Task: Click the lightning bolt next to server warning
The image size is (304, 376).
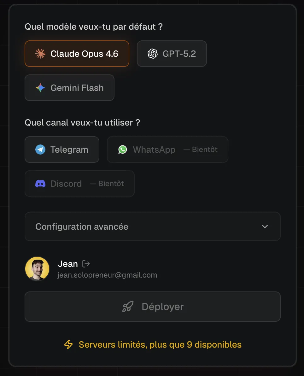Action: pyautogui.click(x=68, y=344)
